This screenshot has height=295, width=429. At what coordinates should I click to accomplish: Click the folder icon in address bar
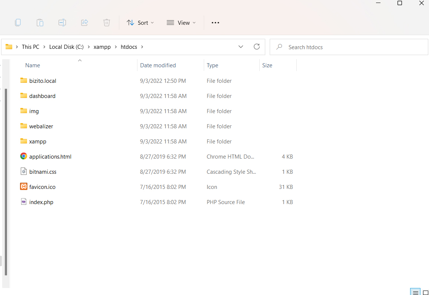[x=9, y=47]
